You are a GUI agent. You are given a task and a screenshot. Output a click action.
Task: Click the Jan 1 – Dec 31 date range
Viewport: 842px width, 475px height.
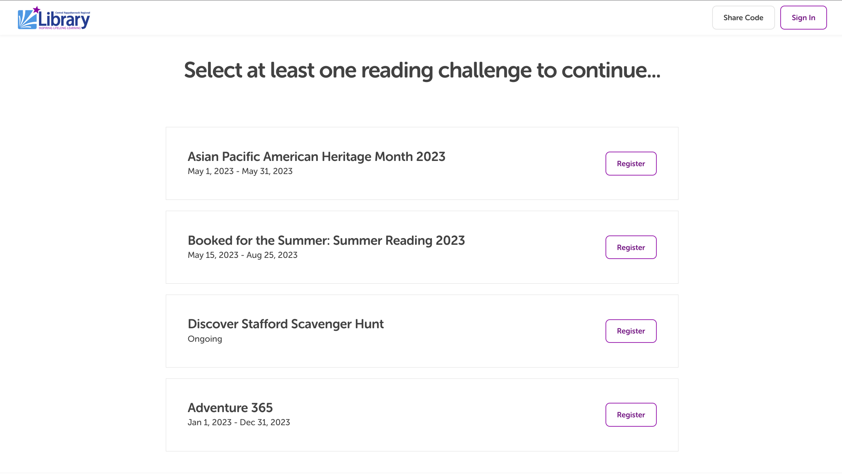click(239, 422)
